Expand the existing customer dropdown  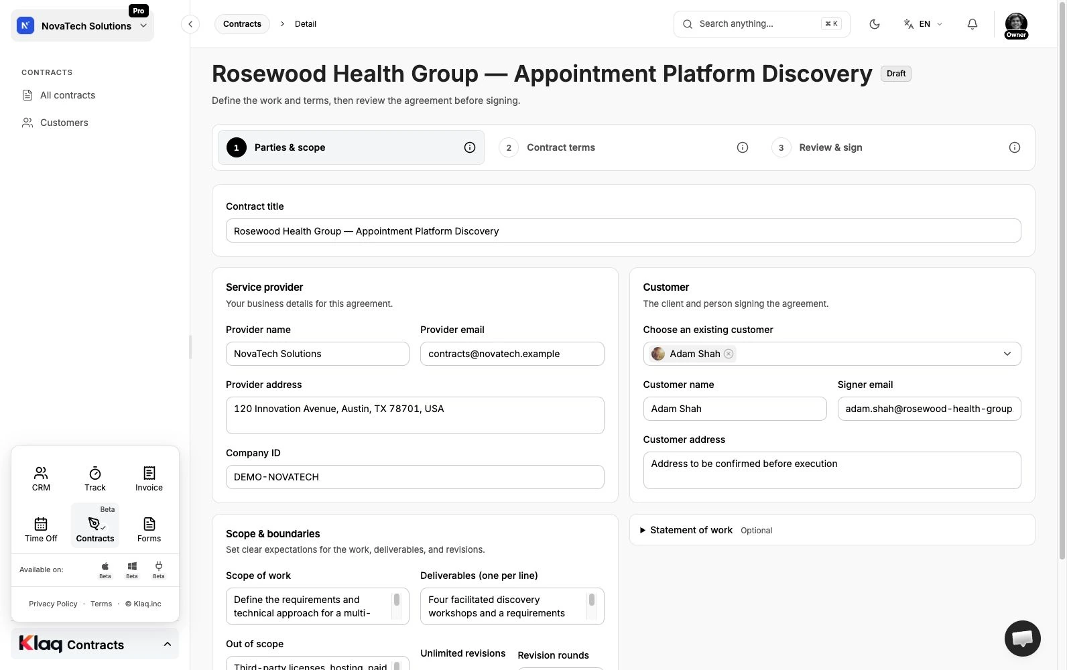1007,354
